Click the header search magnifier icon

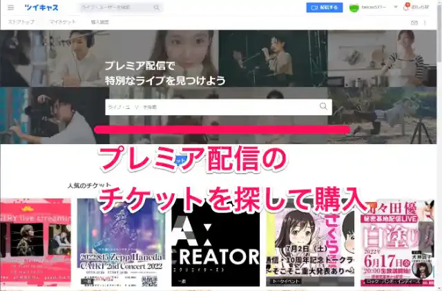point(157,8)
